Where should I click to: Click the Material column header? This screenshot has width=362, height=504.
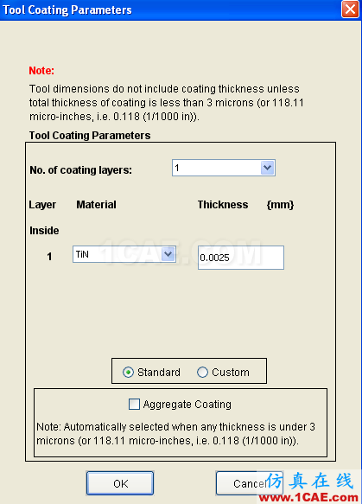[x=97, y=205]
